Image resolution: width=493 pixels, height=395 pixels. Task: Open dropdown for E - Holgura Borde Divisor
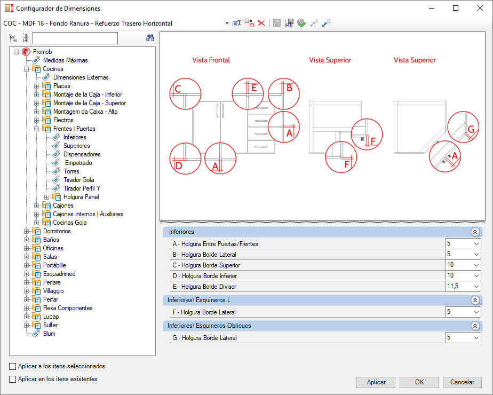point(476,287)
